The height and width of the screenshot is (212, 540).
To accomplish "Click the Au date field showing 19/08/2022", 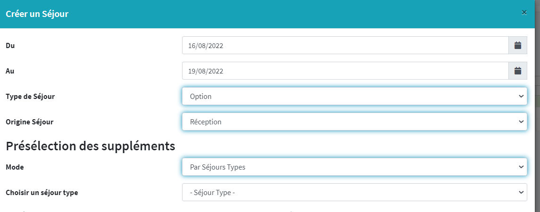I will tap(345, 71).
